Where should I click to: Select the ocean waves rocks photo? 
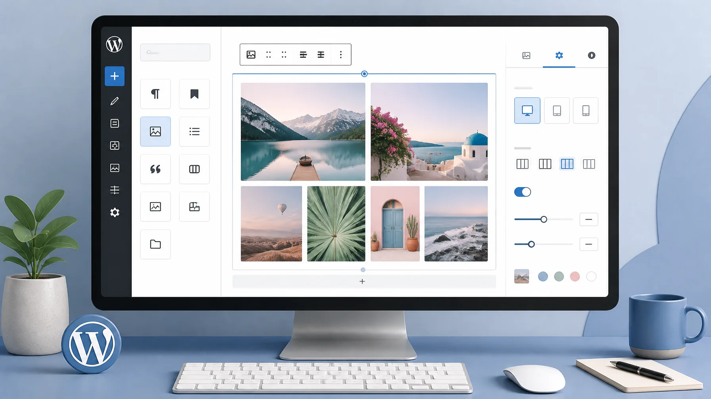(x=456, y=224)
